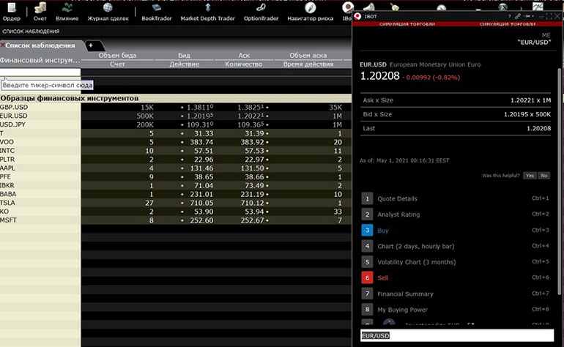Open the Счет account tool
The image size is (564, 347).
pyautogui.click(x=40, y=12)
